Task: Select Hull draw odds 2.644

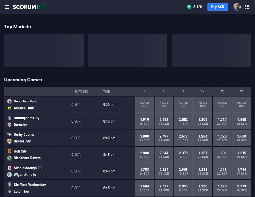Action: 164,155
